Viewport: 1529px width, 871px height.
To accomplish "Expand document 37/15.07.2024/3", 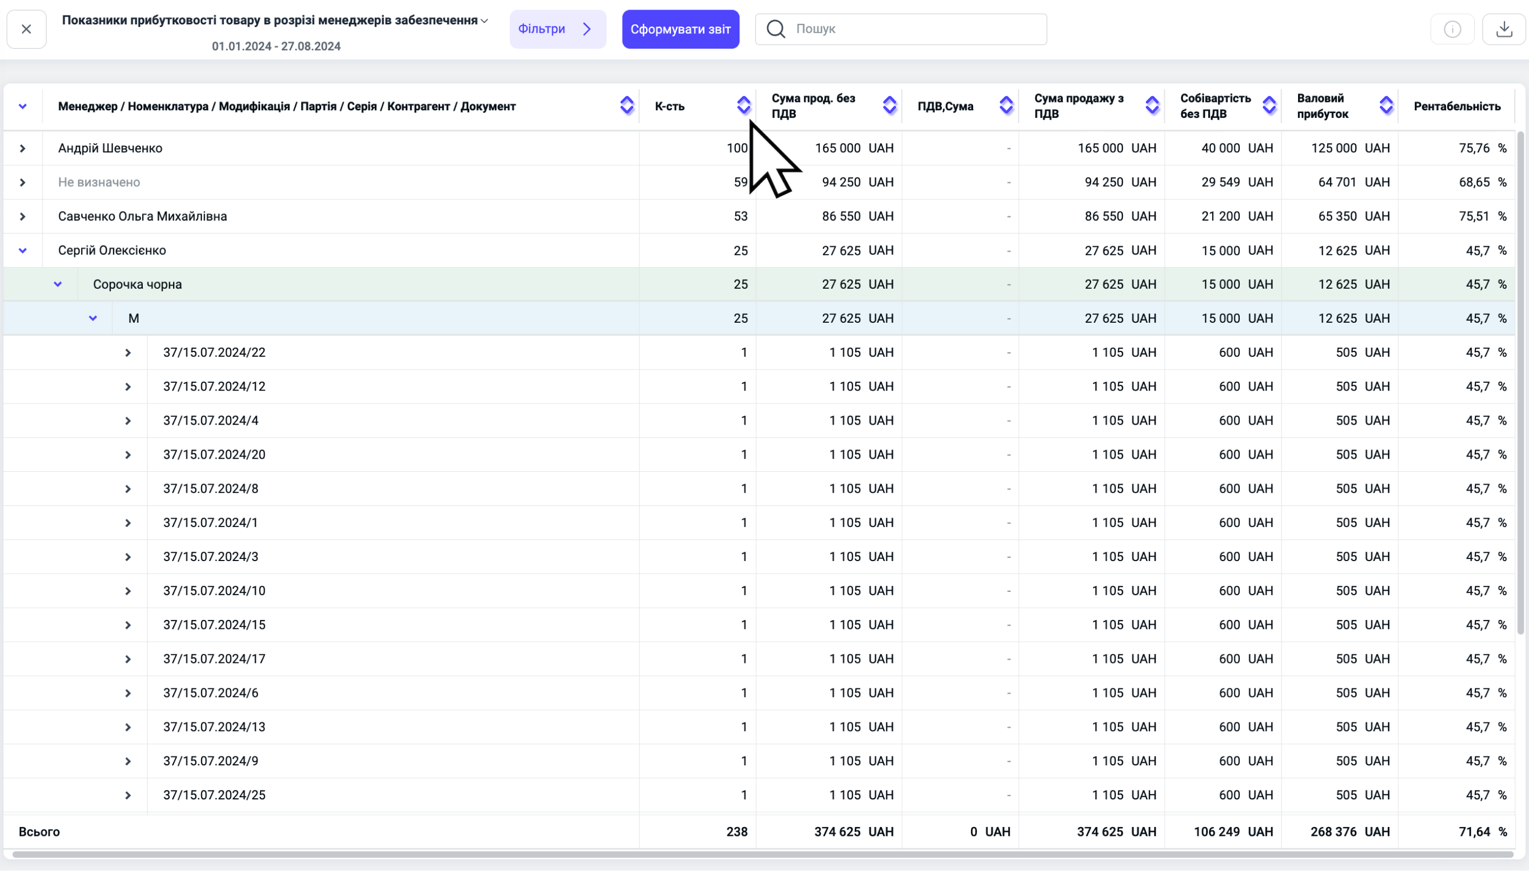I will click(128, 557).
